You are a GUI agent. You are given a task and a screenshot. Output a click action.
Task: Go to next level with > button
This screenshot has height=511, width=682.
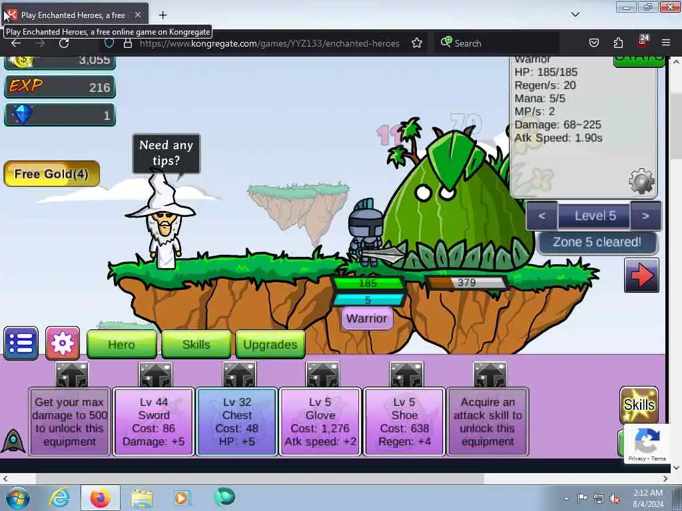645,216
